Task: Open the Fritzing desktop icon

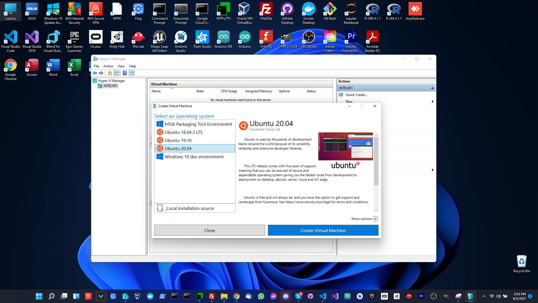Action: click(266, 40)
